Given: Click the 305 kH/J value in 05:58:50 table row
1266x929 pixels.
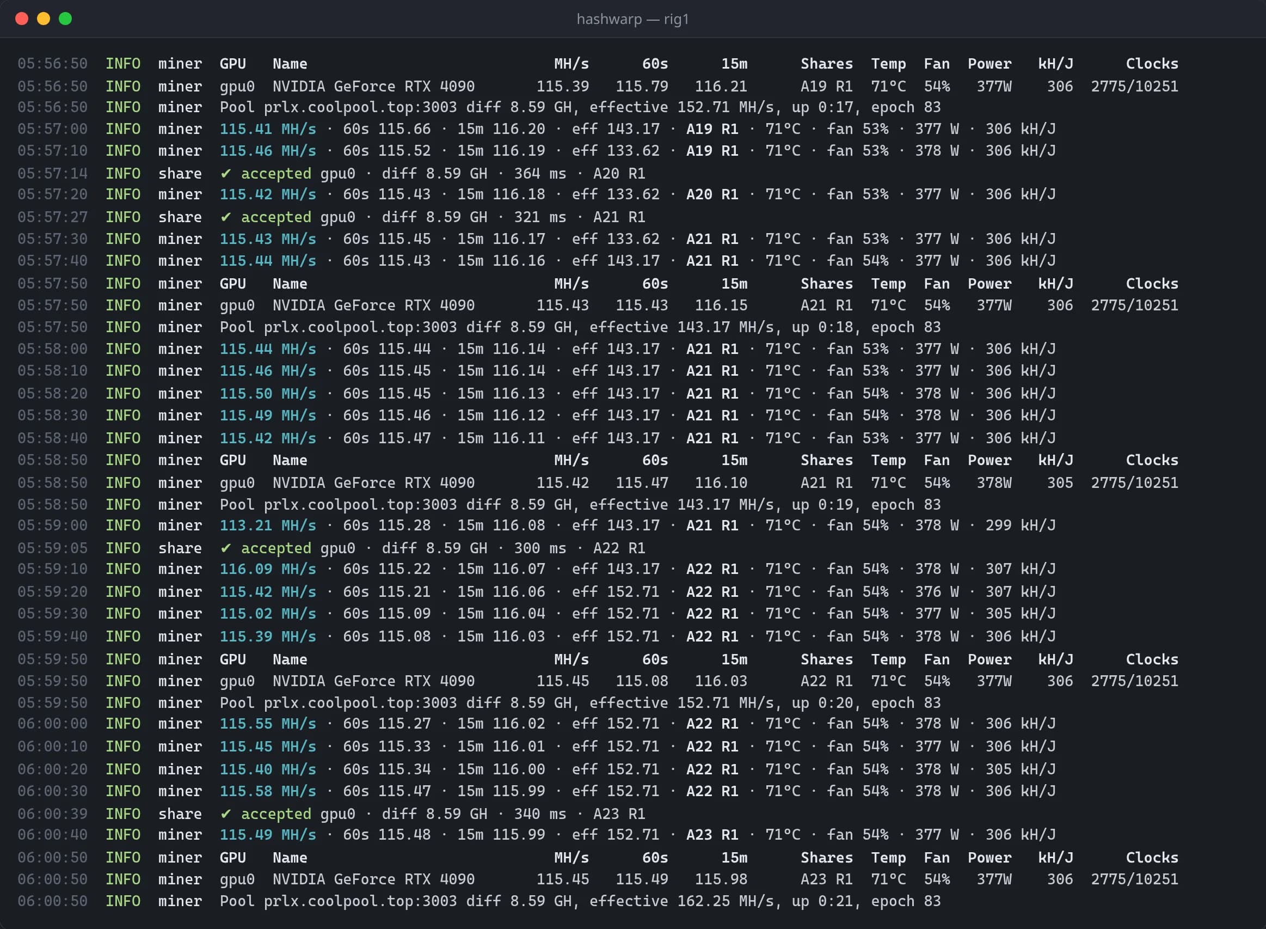Looking at the screenshot, I should point(1060,482).
